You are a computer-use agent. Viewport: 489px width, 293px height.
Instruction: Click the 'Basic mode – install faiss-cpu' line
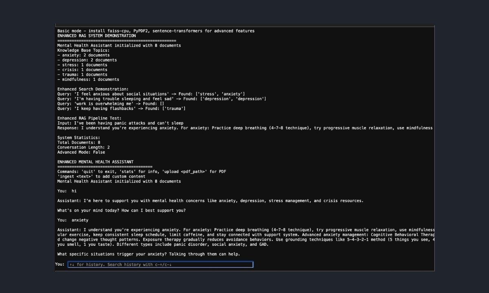coord(156,31)
